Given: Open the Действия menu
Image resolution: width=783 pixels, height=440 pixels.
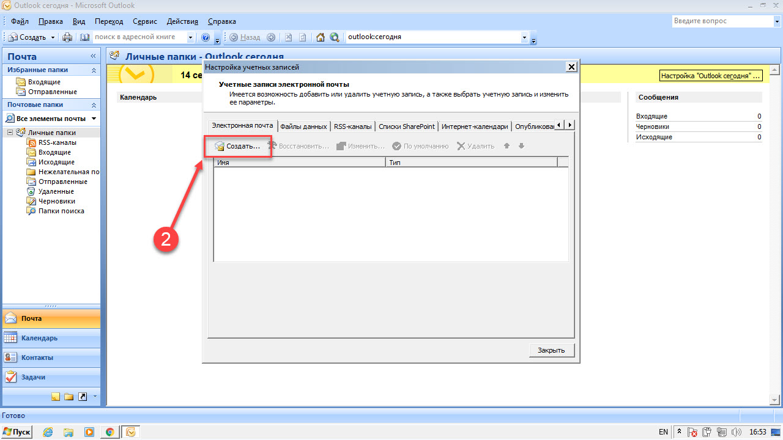Looking at the screenshot, I should (184, 21).
